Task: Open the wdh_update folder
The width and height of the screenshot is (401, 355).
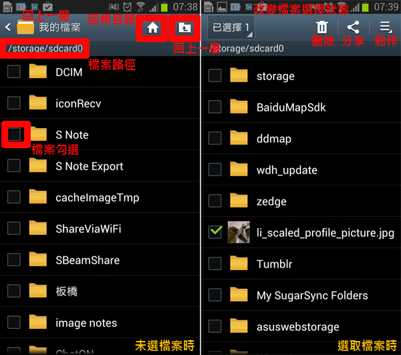Action: (301, 170)
